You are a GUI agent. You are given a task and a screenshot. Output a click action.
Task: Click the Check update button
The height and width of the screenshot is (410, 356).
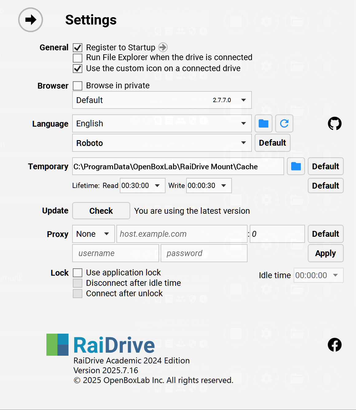point(101,211)
